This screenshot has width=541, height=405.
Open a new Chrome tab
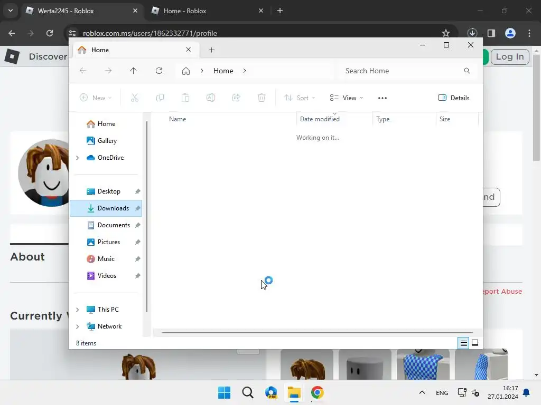click(x=280, y=11)
